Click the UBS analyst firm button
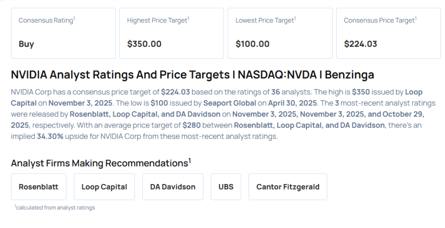Screen dimensions: 445x228 226,187
